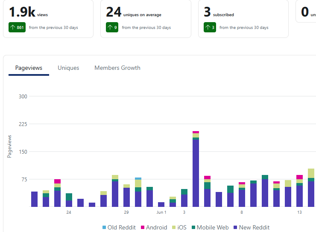Click the green up-arrow 9 badge

click(x=112, y=28)
